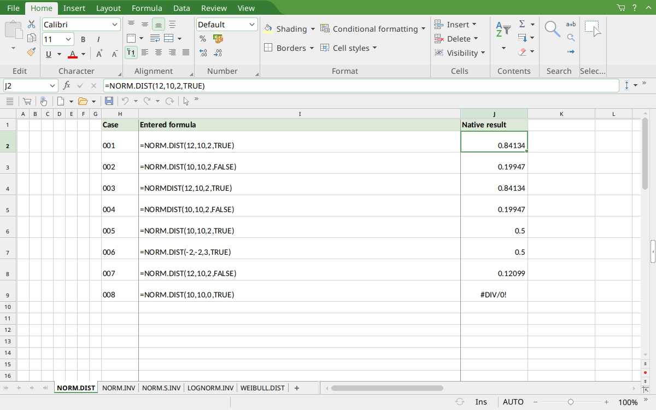Click the Save floppy disk icon
The height and width of the screenshot is (410, 656).
[x=109, y=101]
